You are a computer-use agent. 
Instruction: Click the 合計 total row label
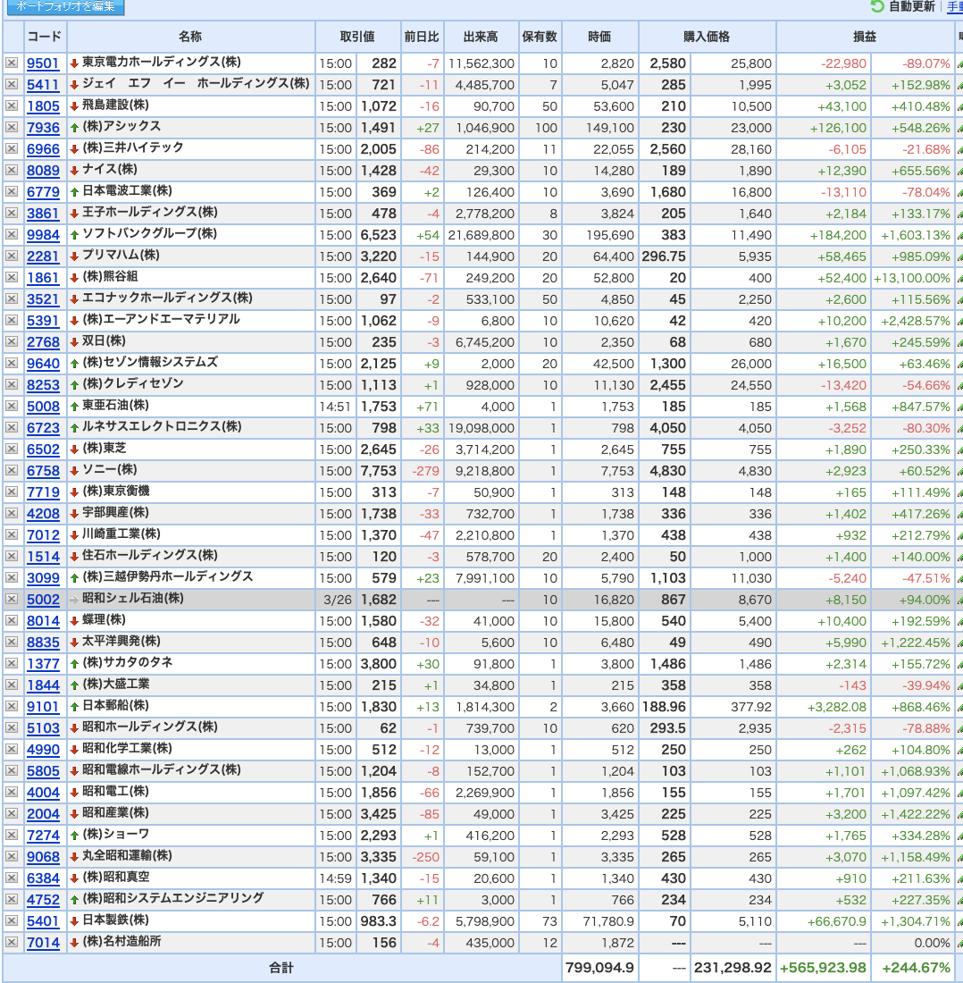[x=281, y=967]
